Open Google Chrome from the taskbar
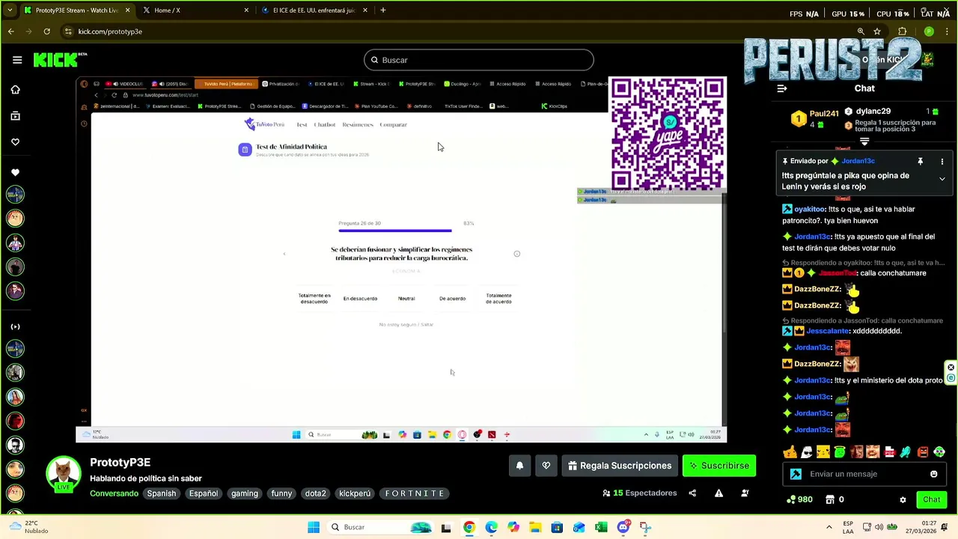Image resolution: width=958 pixels, height=539 pixels. 469,527
